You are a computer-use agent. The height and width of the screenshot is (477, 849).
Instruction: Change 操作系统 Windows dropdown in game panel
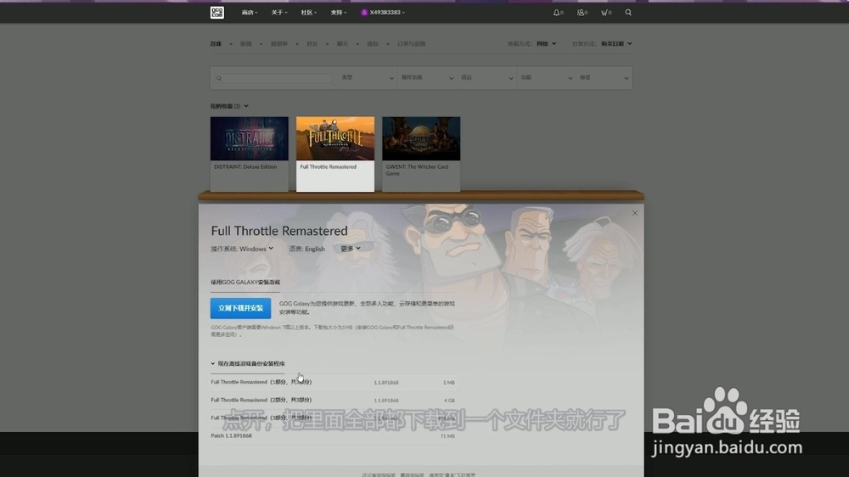[x=242, y=249]
